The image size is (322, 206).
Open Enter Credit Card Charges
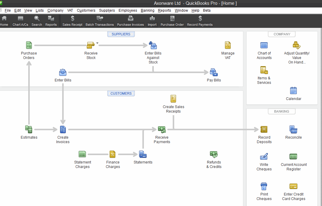coord(293,186)
